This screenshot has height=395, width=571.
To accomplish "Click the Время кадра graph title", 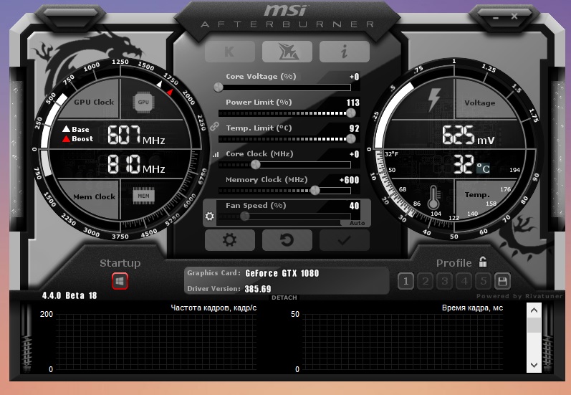I will [472, 308].
